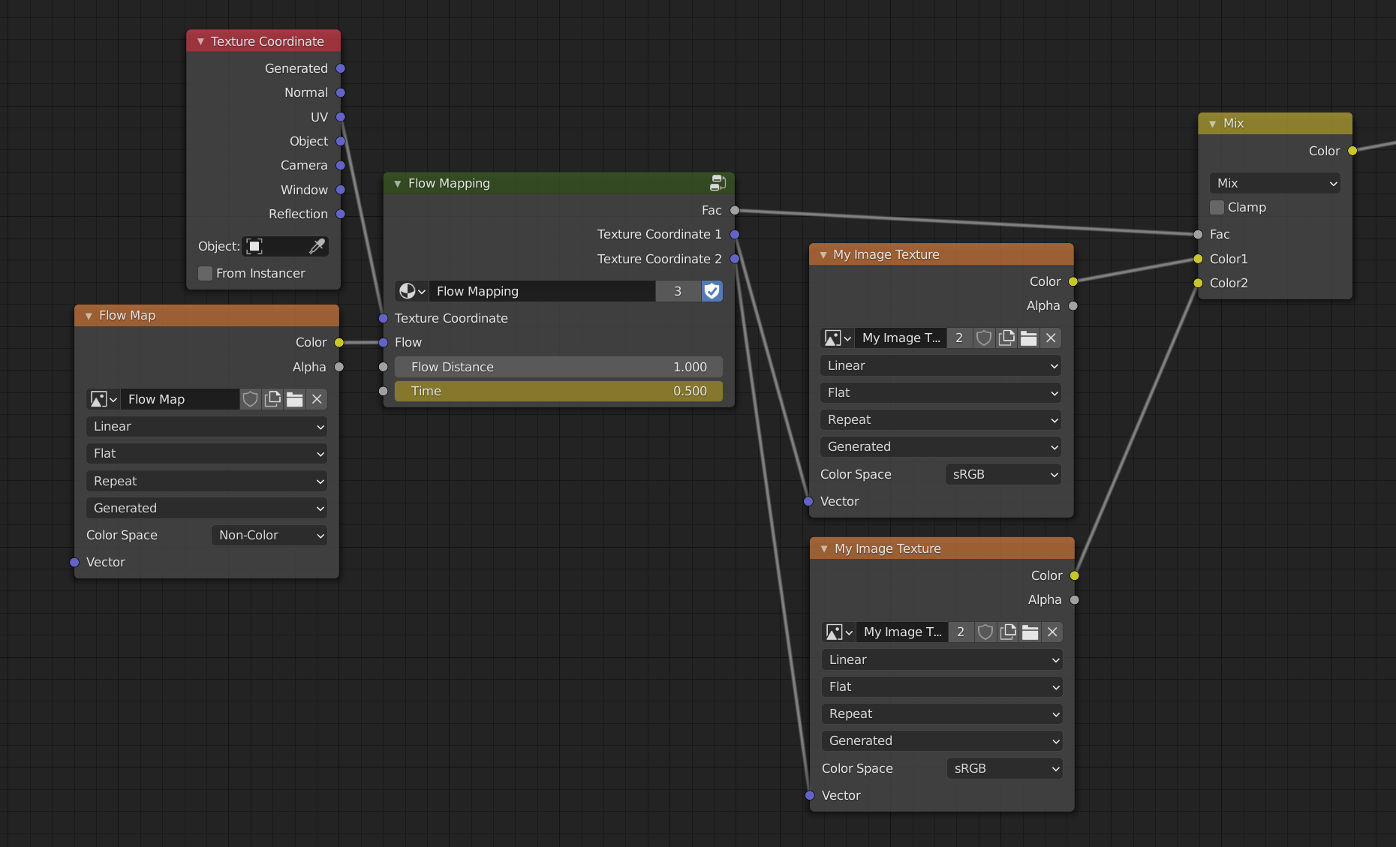Open folder icon on Flow Map node
Screen dimensions: 1396x847
point(294,399)
